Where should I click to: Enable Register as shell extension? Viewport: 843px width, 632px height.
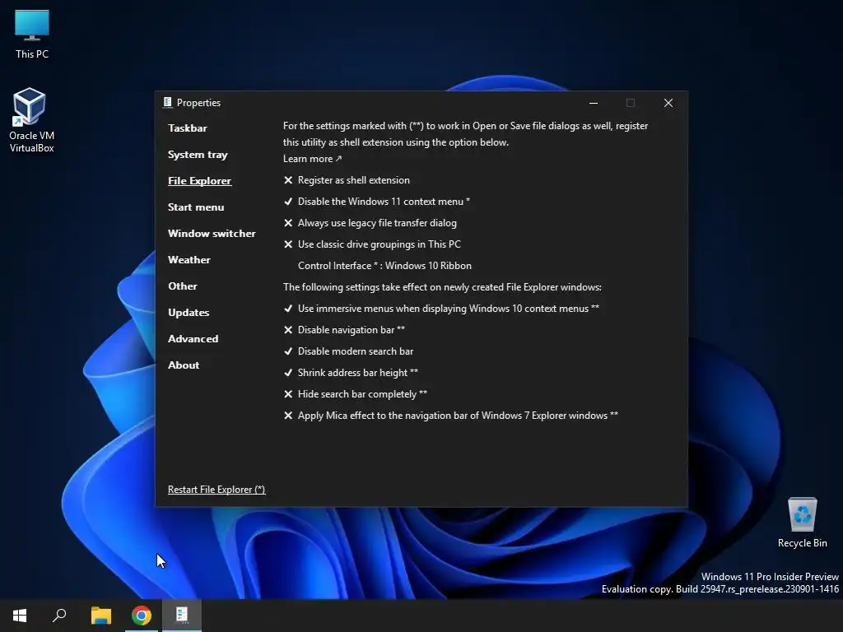[347, 180]
